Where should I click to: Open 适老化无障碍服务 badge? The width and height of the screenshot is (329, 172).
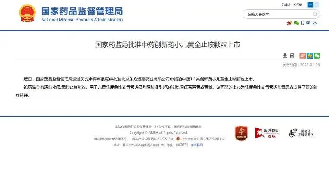click(301, 133)
